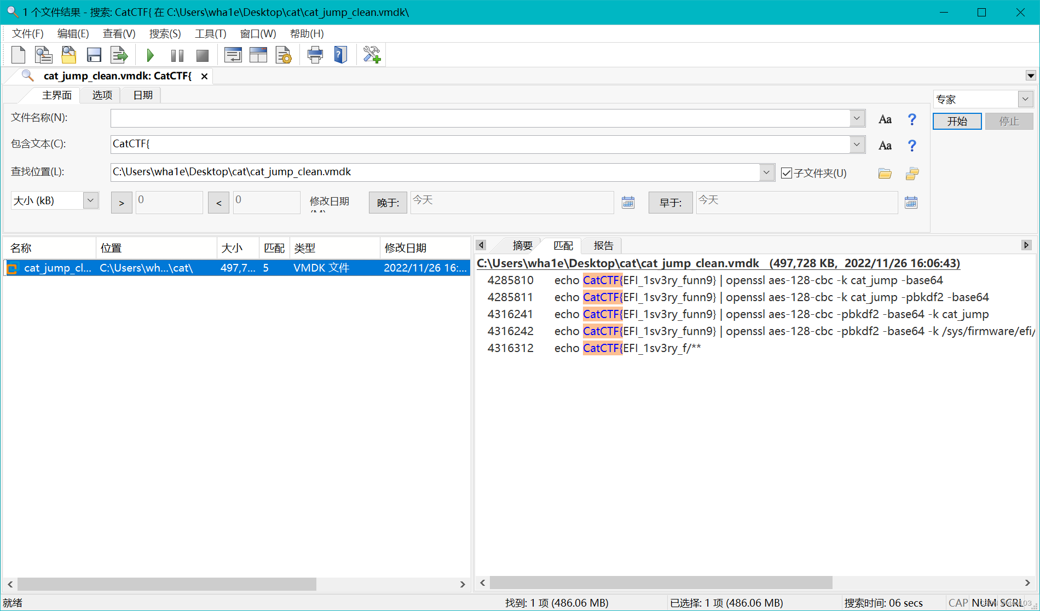Switch to the 报告 tab

603,246
